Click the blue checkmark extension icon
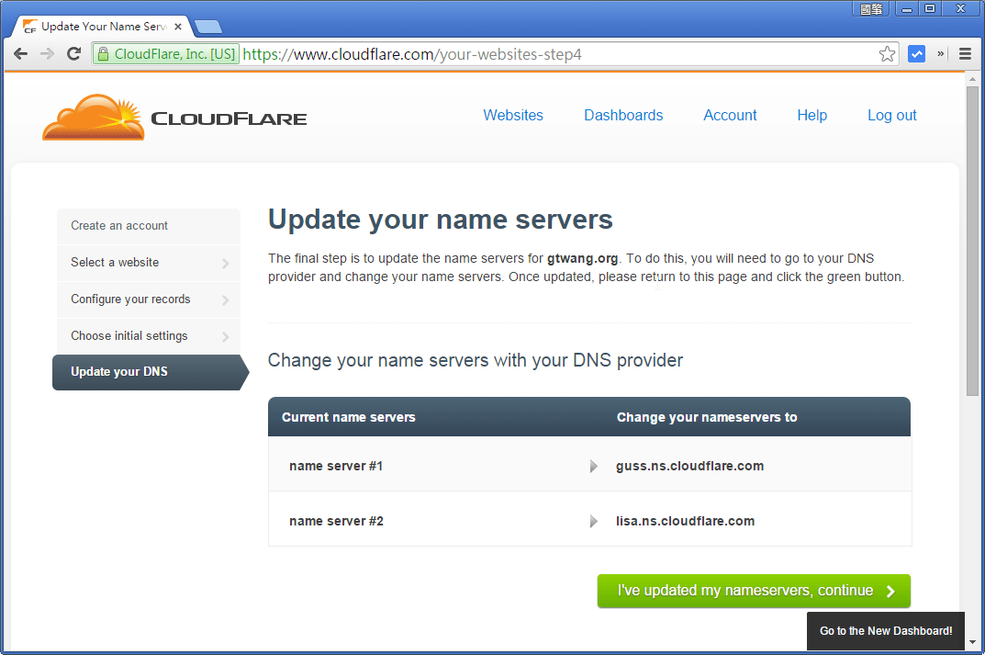Viewport: 985px width, 655px height. (916, 53)
